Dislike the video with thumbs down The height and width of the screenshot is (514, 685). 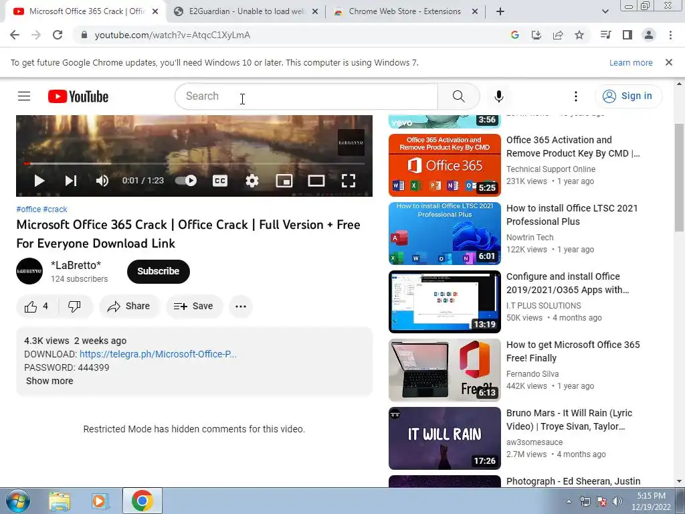click(74, 307)
